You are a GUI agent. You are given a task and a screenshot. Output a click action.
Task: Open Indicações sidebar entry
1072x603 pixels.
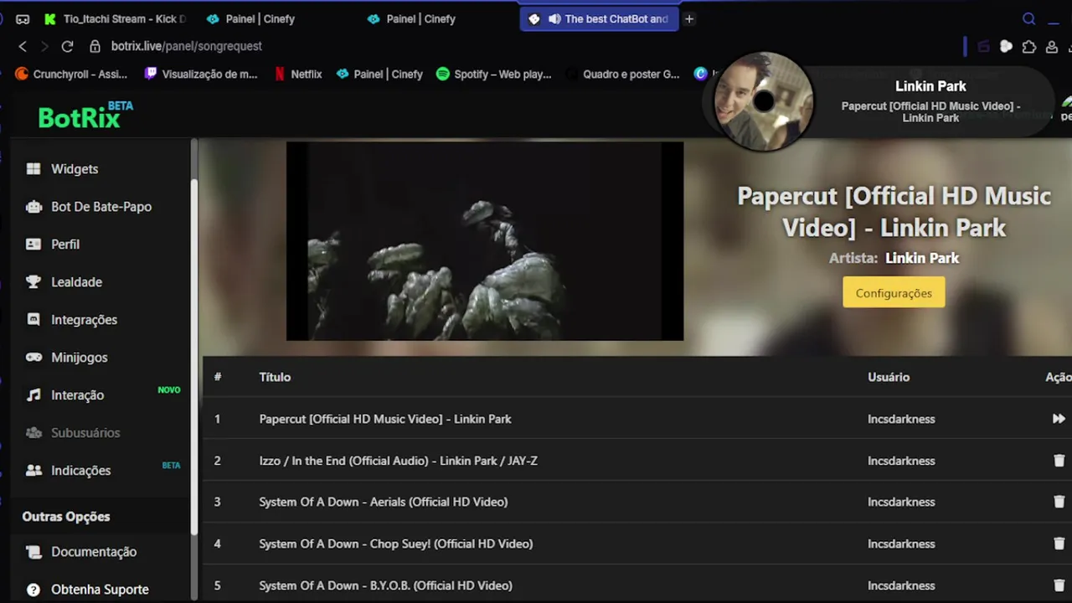pos(69,470)
